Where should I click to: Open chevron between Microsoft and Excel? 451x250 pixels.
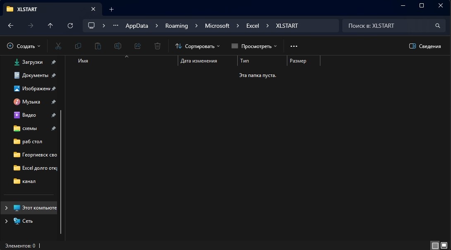[238, 26]
